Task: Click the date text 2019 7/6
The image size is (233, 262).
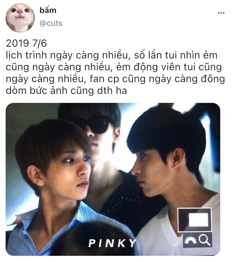Action: (x=26, y=44)
